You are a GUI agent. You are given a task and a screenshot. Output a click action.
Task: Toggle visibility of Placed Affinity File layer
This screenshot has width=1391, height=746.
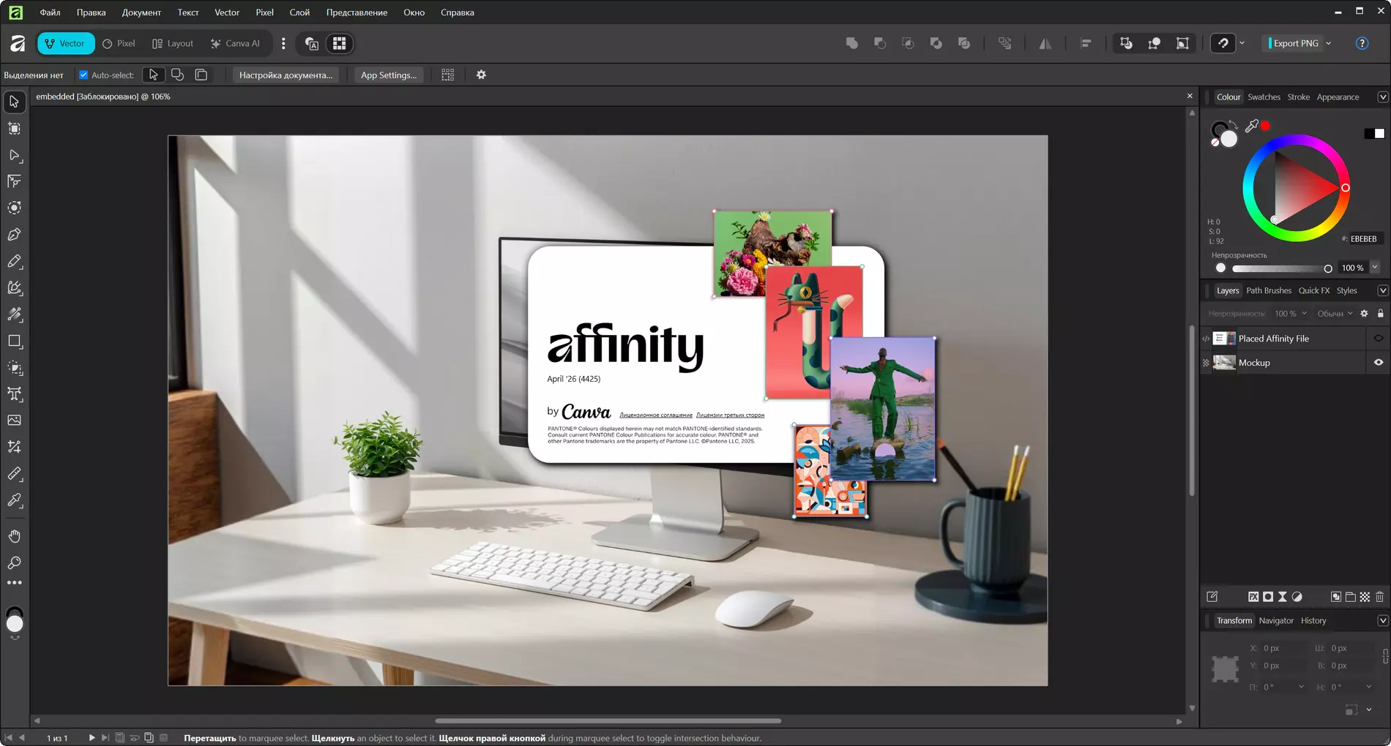coord(1379,338)
